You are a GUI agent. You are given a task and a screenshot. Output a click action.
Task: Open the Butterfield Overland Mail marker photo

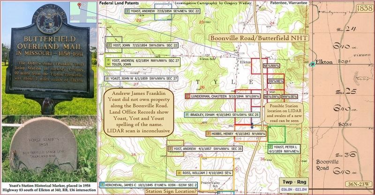point(50,59)
